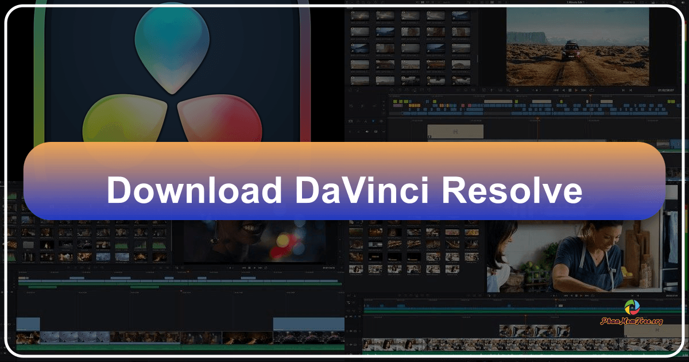Click the Previous Clip skip-back icon
The height and width of the screenshot is (362, 689).
[x=556, y=90]
